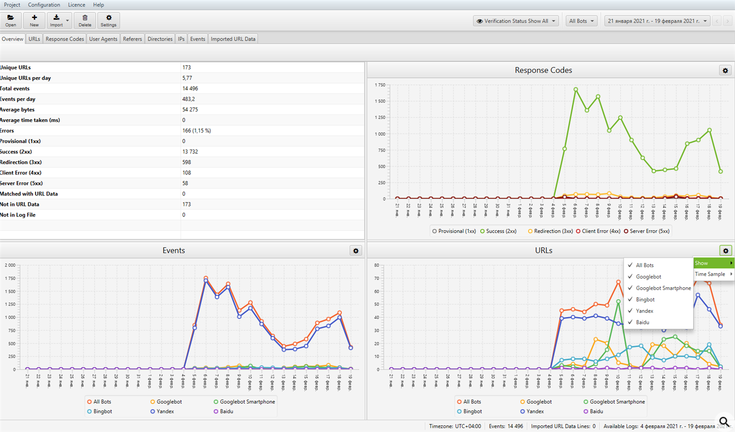735x432 pixels.
Task: Click the Import toolbar button
Action: coord(56,21)
